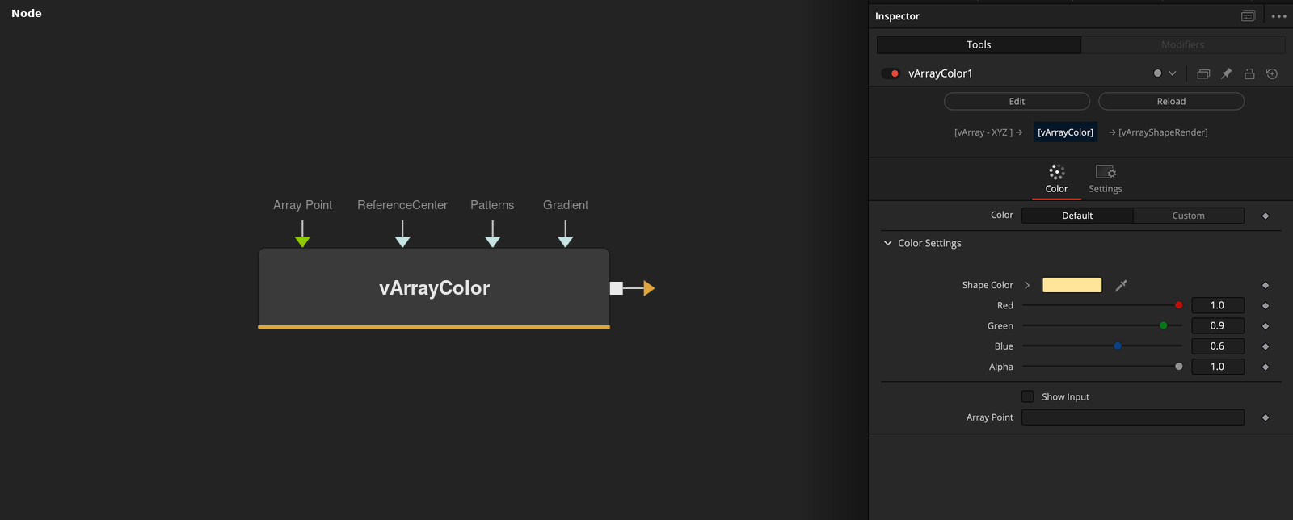Go to the vArrayShapeRender link

1158,132
